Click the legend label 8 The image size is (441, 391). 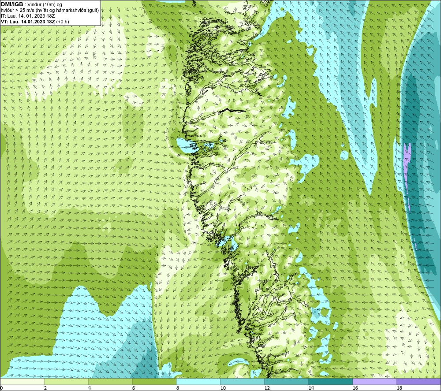point(177,388)
